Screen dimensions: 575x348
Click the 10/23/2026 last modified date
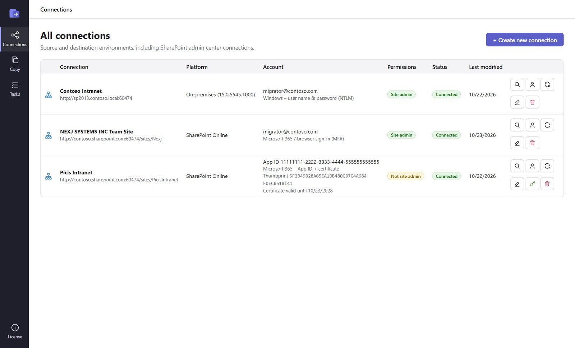click(x=482, y=135)
